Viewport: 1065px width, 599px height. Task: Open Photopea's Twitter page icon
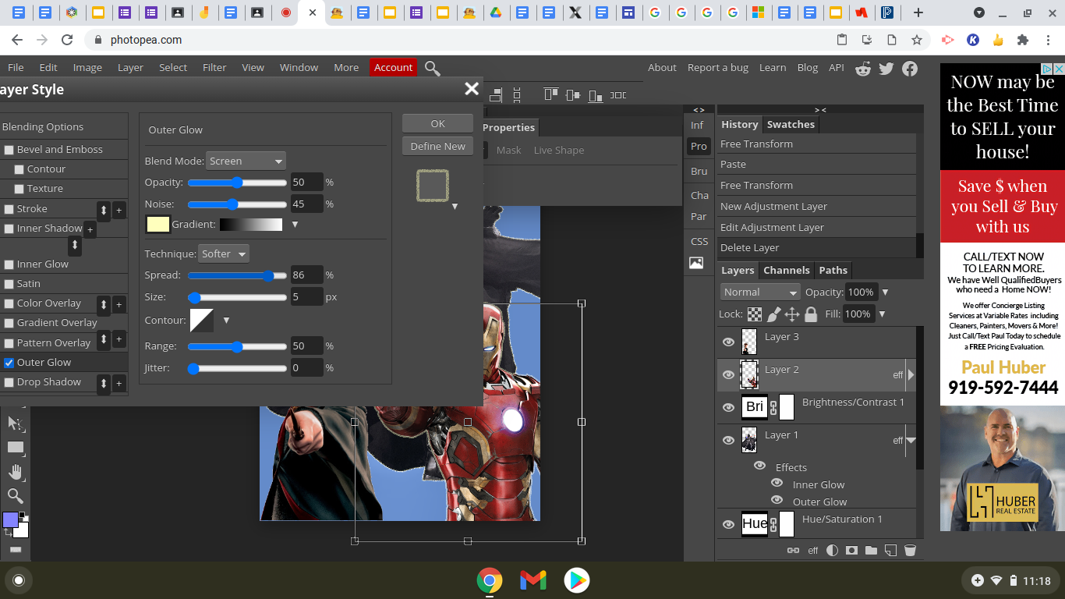(x=886, y=69)
